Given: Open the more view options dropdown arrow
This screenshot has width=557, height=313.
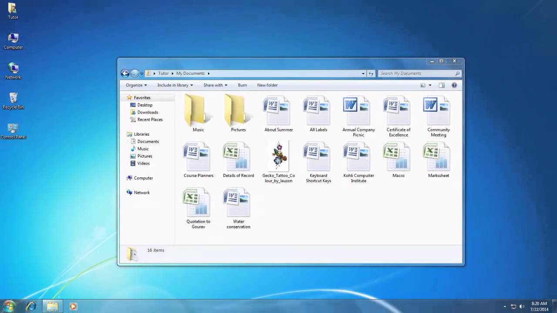Looking at the screenshot, I should click(430, 85).
